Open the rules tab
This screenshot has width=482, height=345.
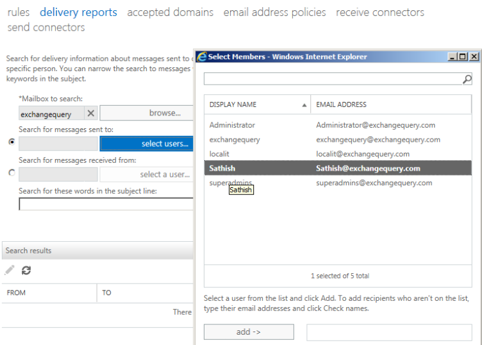pyautogui.click(x=19, y=12)
